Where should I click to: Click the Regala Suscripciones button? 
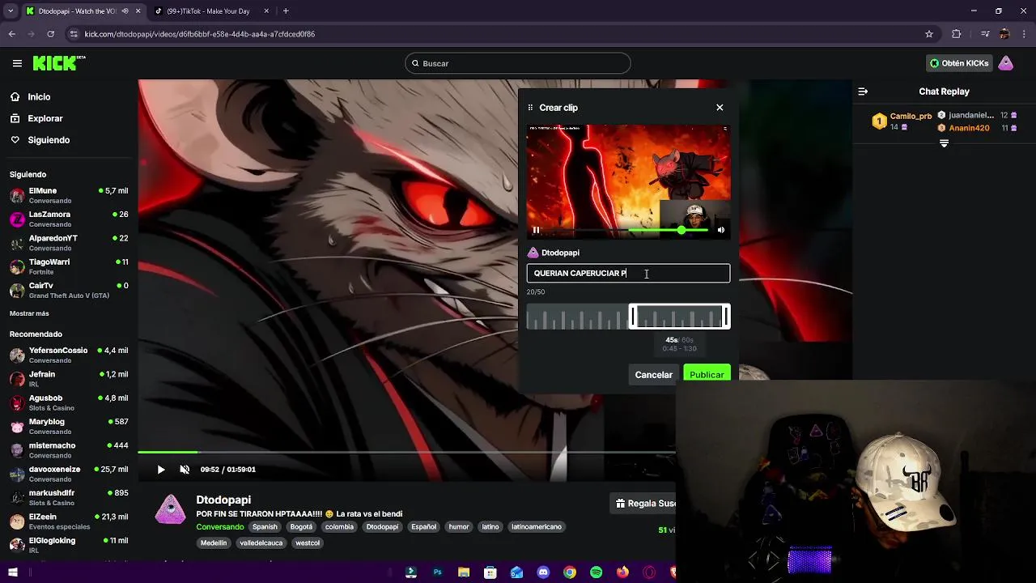643,504
